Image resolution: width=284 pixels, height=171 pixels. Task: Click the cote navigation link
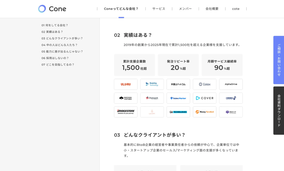[x=236, y=9]
